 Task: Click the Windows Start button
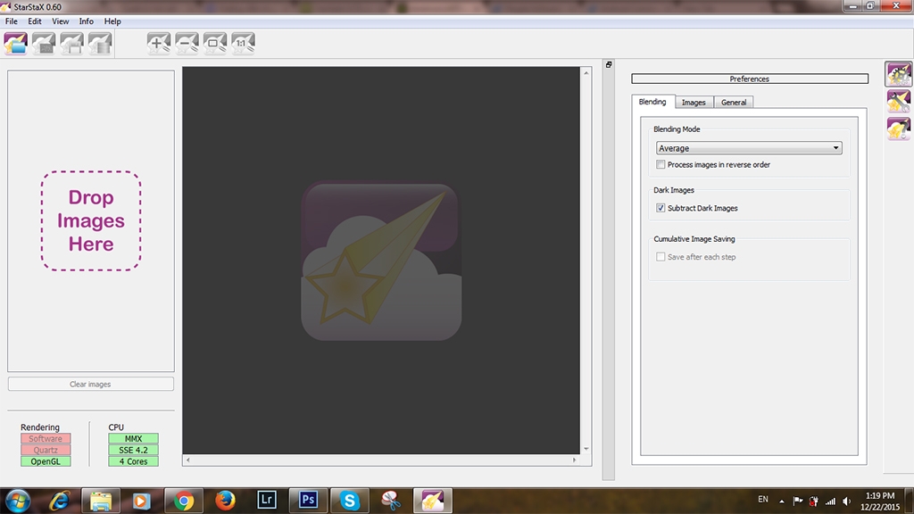18,501
